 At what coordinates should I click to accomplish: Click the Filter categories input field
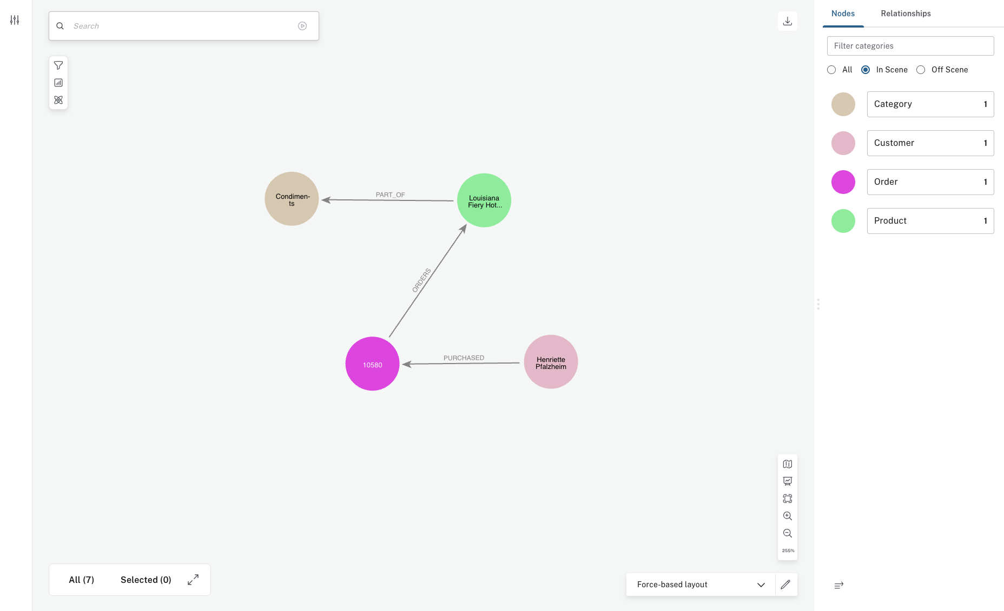point(910,46)
